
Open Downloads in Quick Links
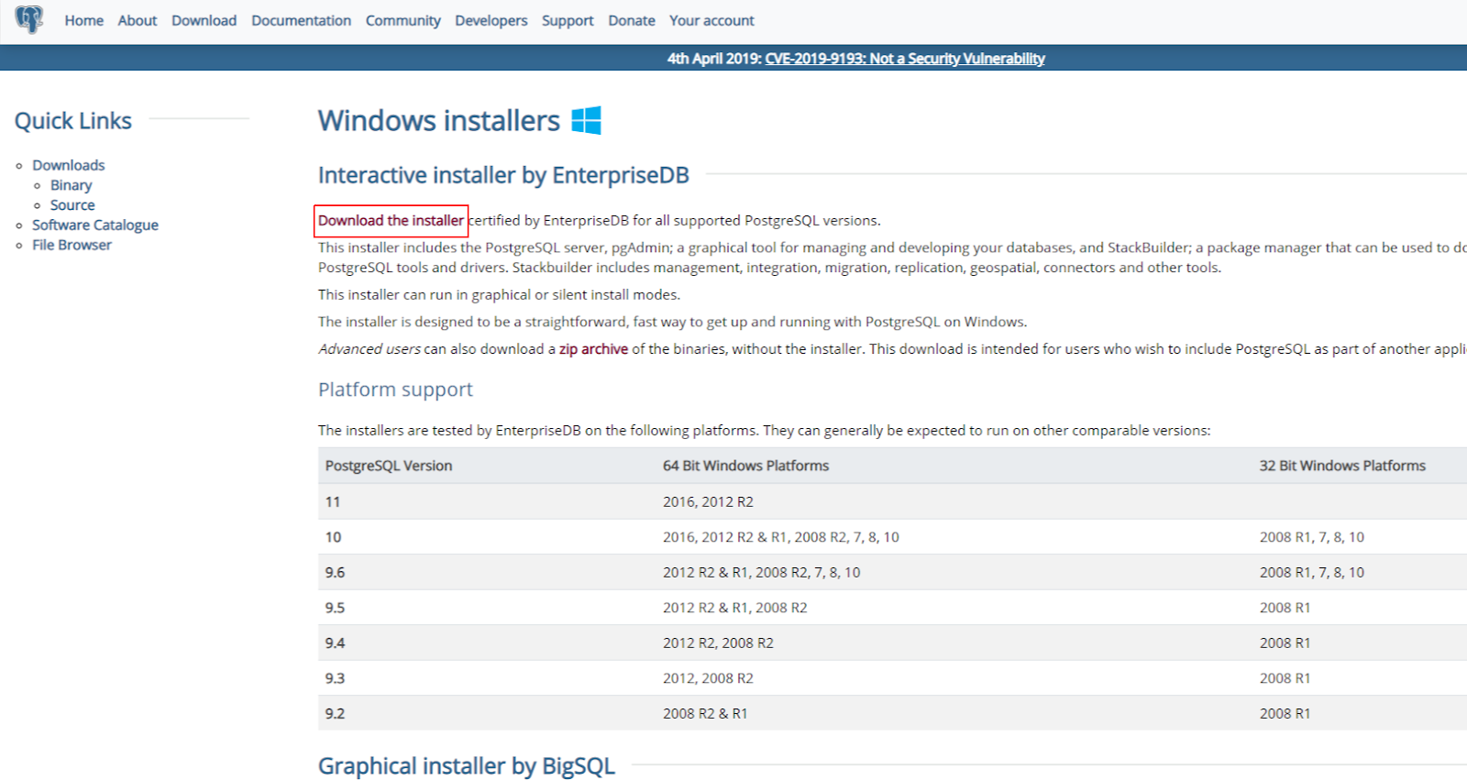[69, 165]
